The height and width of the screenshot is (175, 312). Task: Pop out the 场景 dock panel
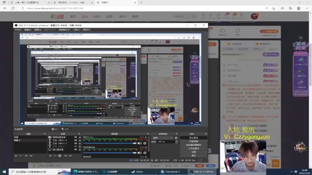click(x=45, y=134)
